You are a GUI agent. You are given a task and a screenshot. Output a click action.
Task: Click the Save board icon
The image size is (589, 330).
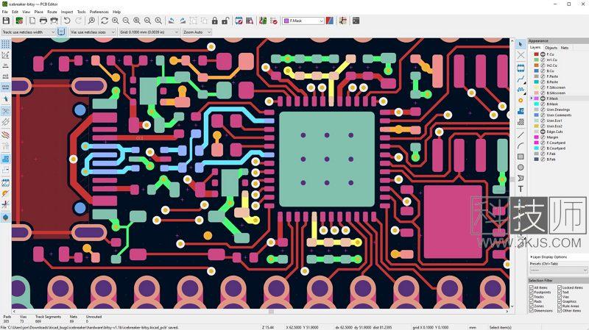6,21
